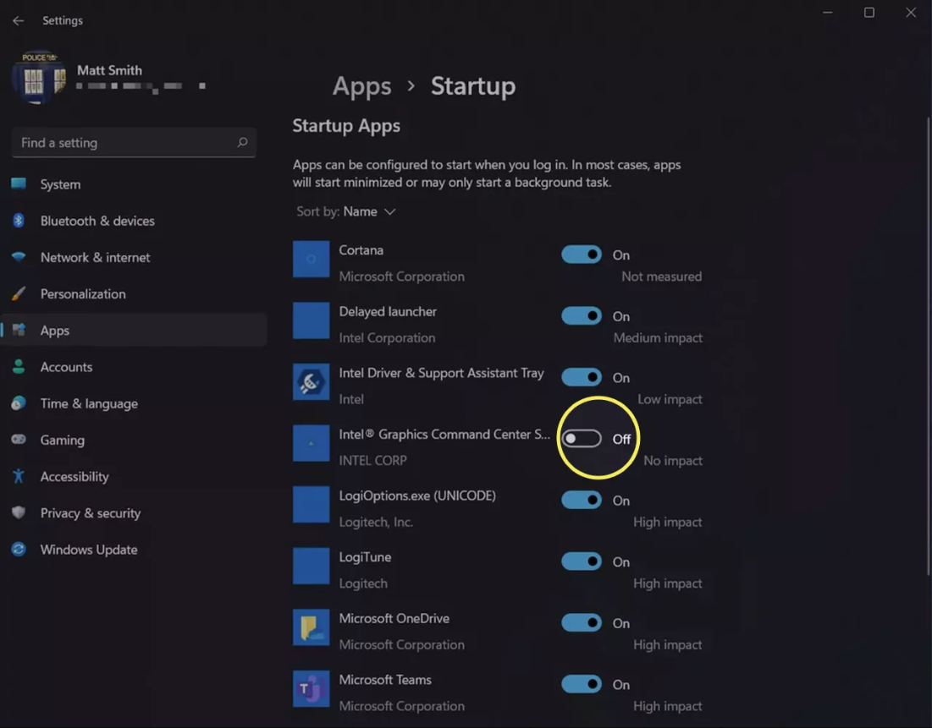Image resolution: width=932 pixels, height=728 pixels.
Task: Click Accessibility label in sidebar
Action: (x=74, y=477)
